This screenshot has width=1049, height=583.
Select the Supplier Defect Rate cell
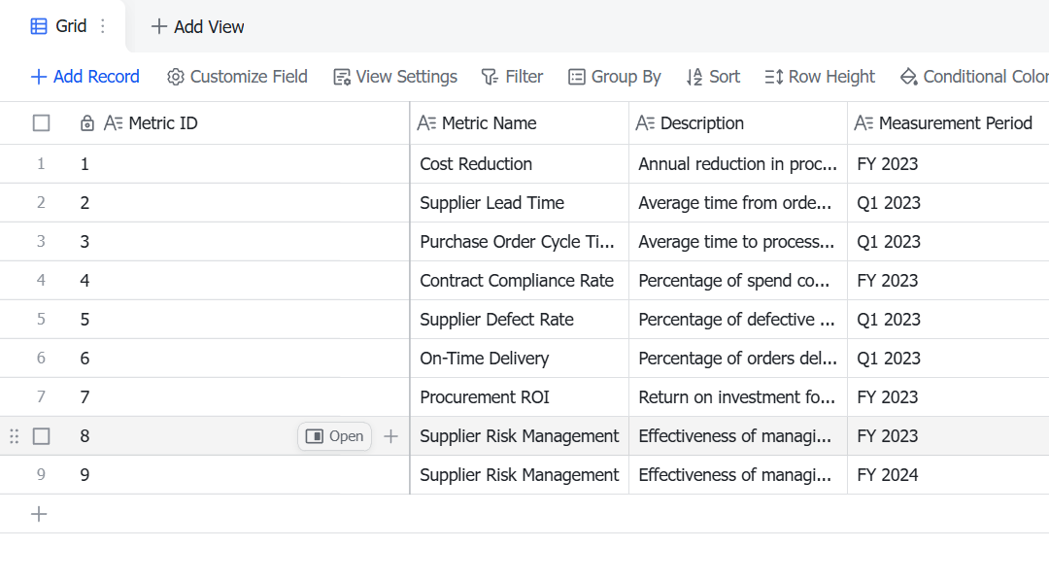[519, 320]
